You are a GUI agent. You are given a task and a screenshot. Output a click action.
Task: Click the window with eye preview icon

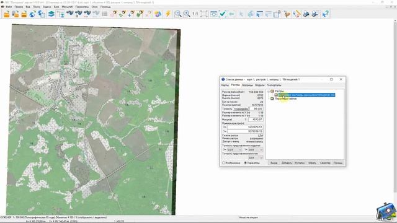coord(213,14)
